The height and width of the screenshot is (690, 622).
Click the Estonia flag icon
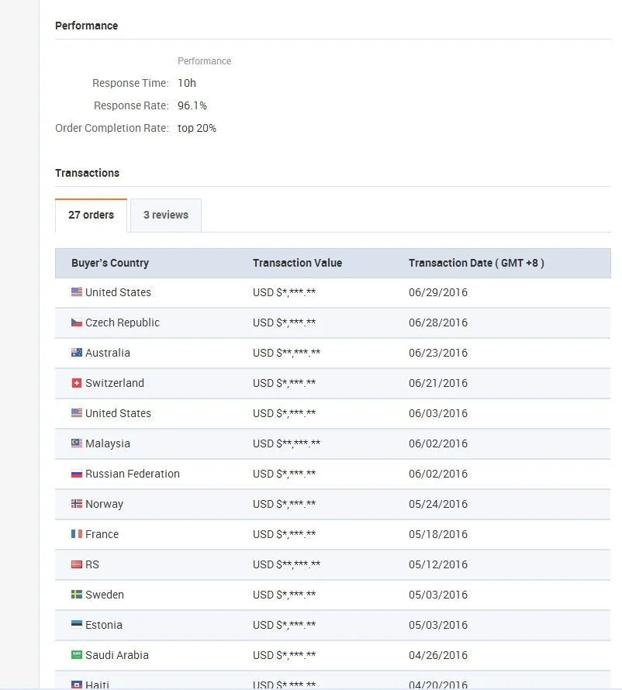point(77,625)
